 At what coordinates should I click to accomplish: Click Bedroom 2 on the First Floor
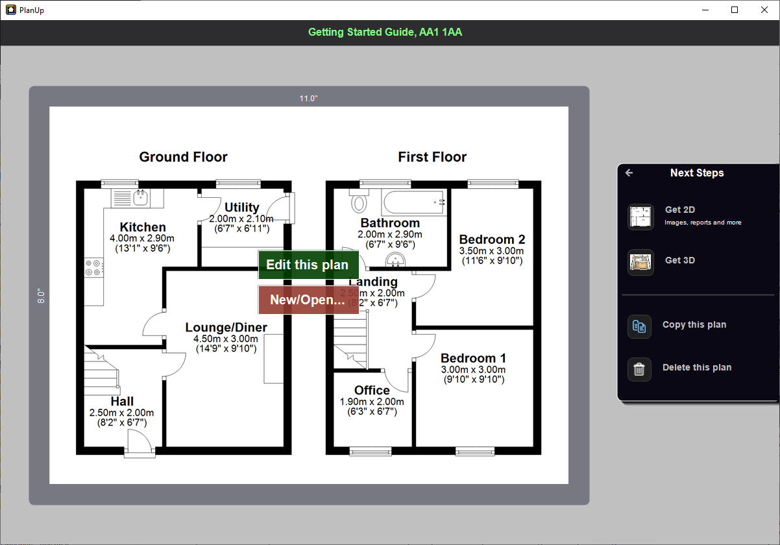[492, 239]
